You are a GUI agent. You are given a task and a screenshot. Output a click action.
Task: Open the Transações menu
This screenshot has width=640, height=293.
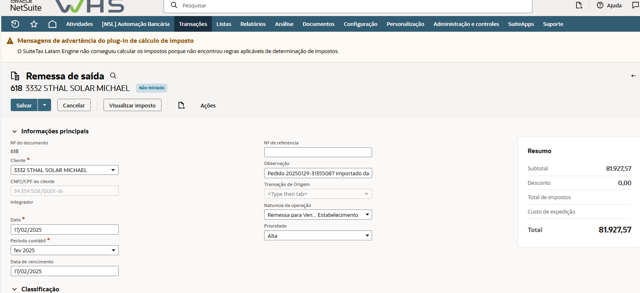tap(193, 24)
